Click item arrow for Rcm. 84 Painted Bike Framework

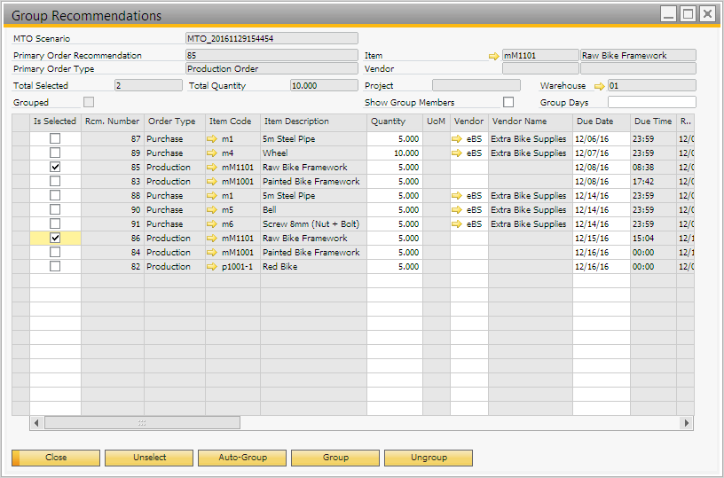pyautogui.click(x=212, y=253)
